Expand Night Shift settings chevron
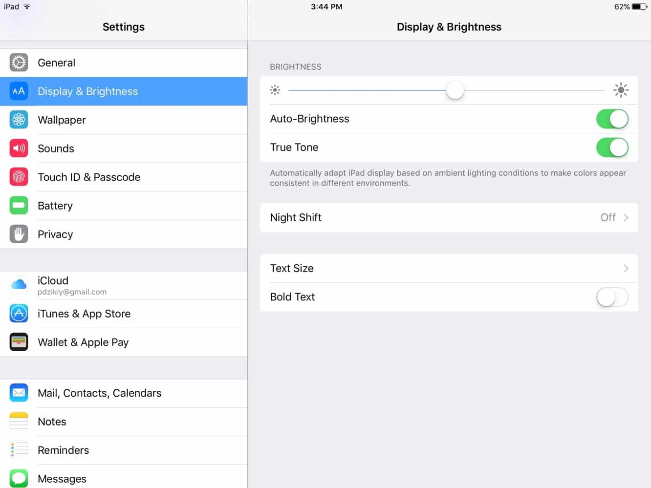651x488 pixels. point(626,217)
